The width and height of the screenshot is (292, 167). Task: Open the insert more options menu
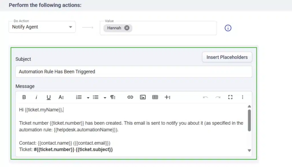tap(167, 97)
